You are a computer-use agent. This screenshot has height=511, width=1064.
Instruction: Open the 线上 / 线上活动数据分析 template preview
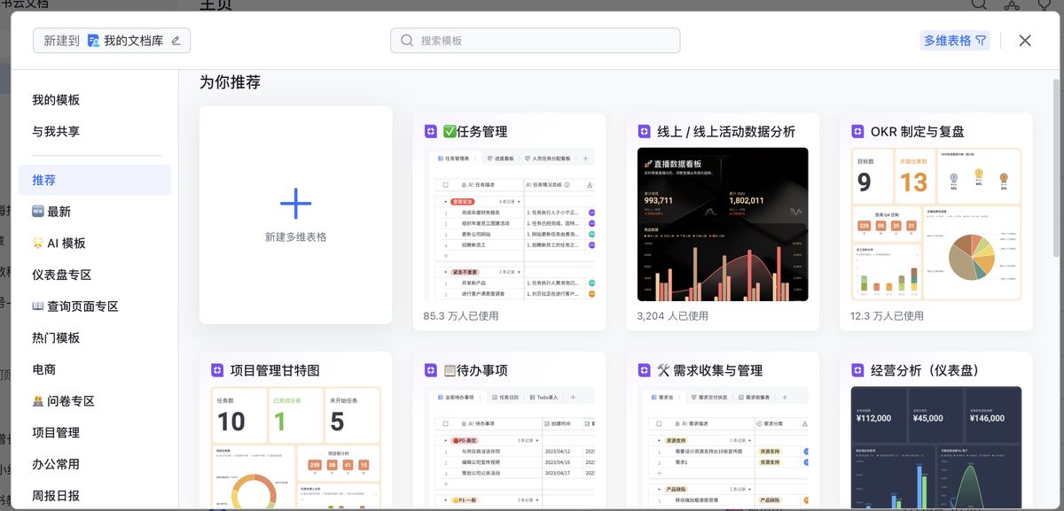[722, 224]
